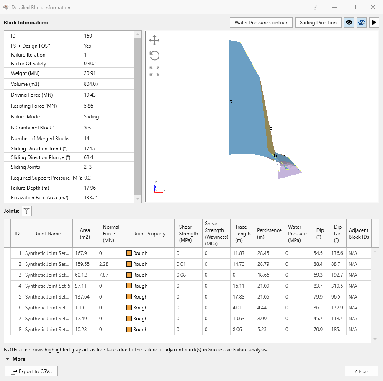This screenshot has height=381, width=383.
Task: Click the Sliding Joints value 2, 3
Action: click(x=87, y=167)
